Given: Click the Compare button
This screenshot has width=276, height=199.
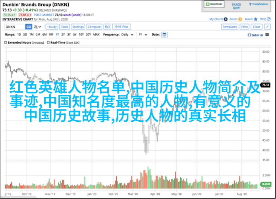Looking at the screenshot, I should [94, 27].
